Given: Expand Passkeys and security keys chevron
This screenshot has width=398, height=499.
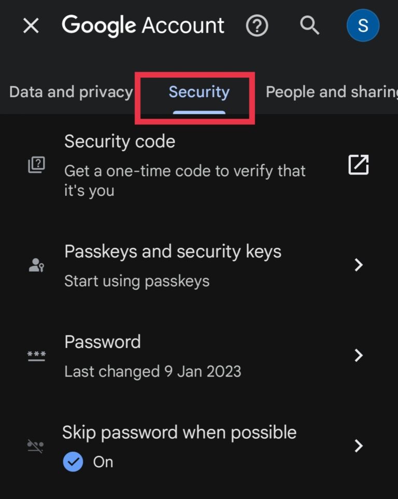Looking at the screenshot, I should coord(359,265).
